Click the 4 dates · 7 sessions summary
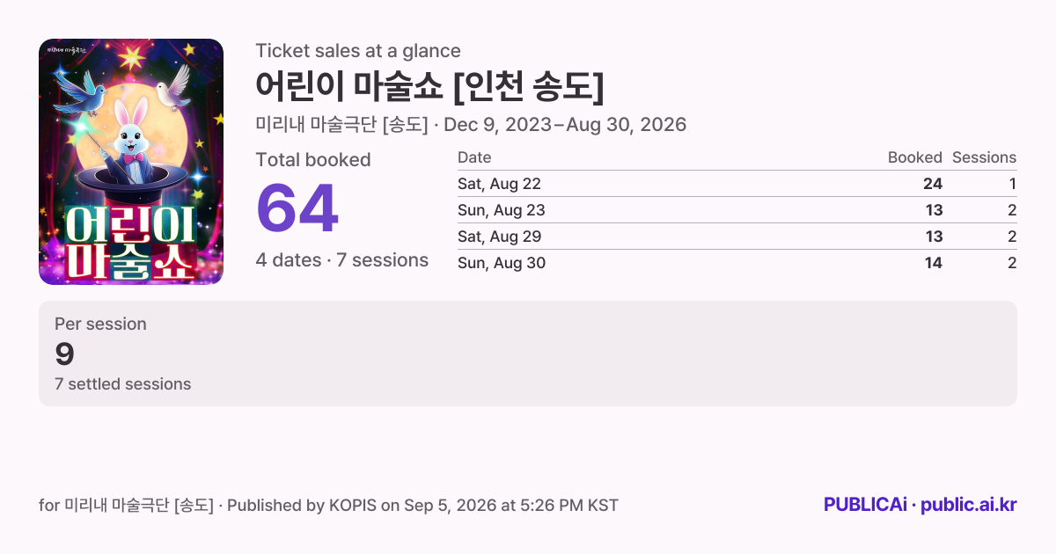 tap(342, 260)
